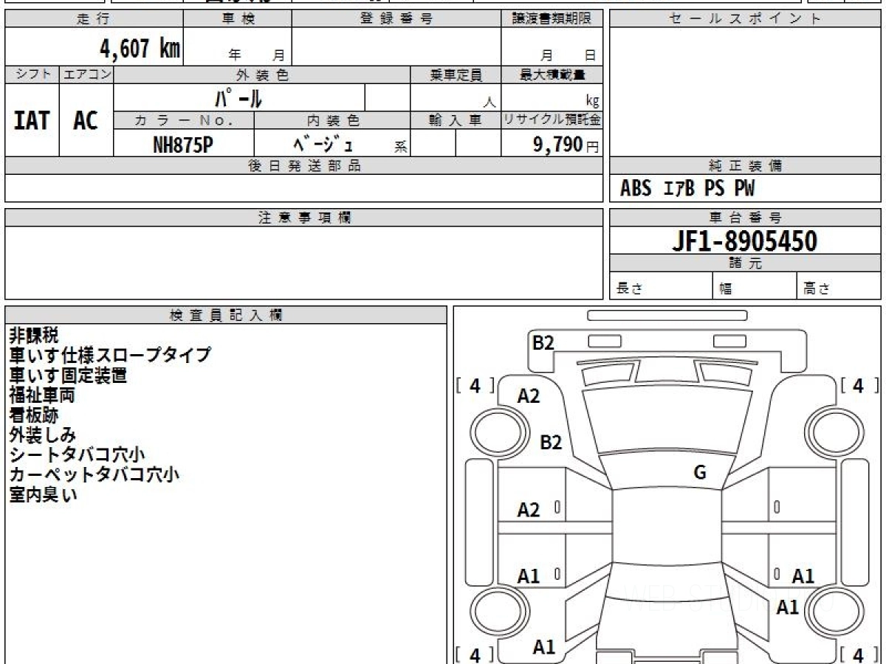
Task: Click the エアコン header cell
Action: [x=87, y=75]
